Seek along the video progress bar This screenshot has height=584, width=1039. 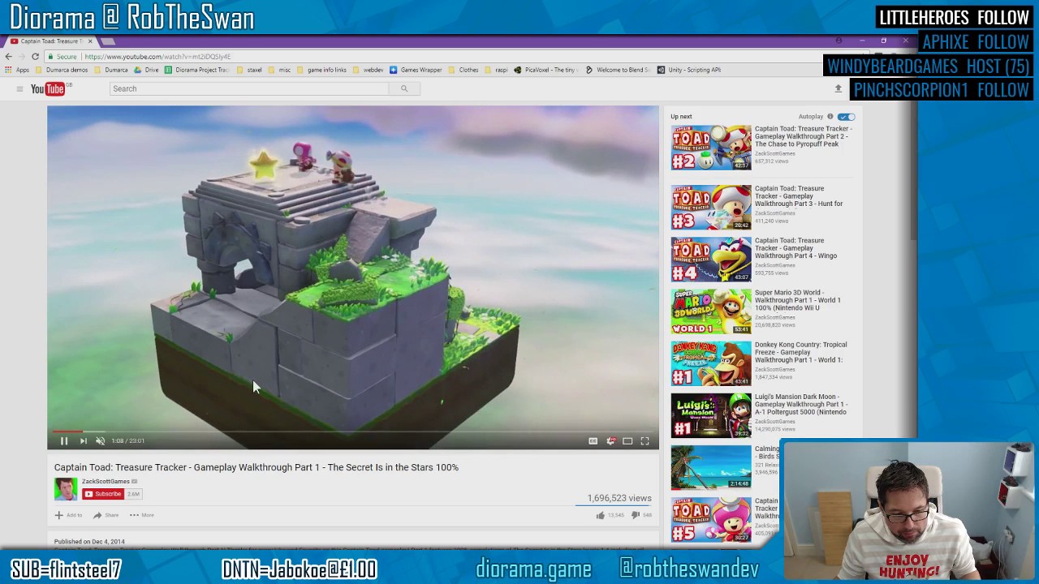click(x=352, y=432)
